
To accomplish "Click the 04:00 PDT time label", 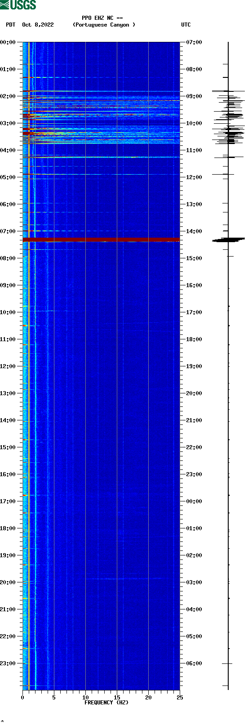I will [x=8, y=150].
